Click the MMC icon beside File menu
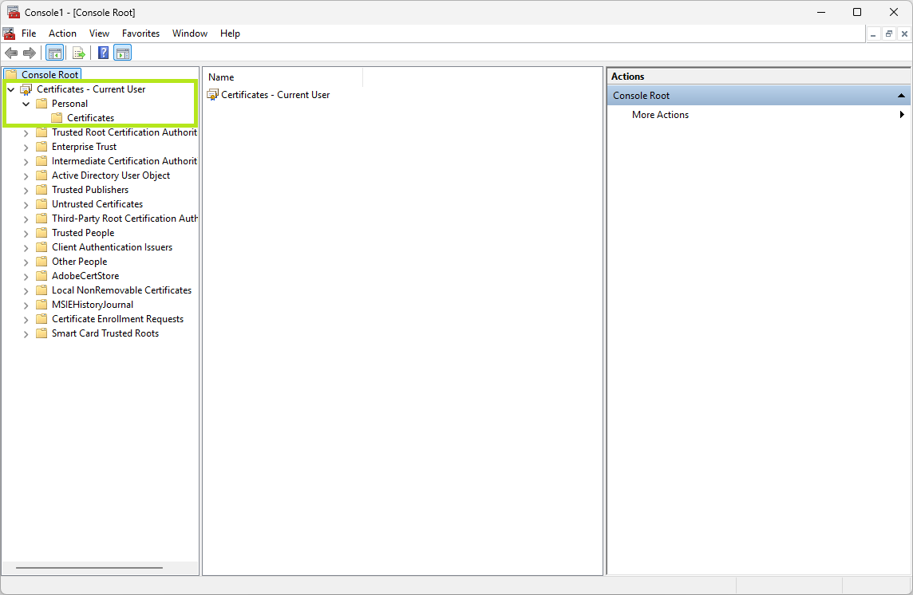 [x=9, y=33]
